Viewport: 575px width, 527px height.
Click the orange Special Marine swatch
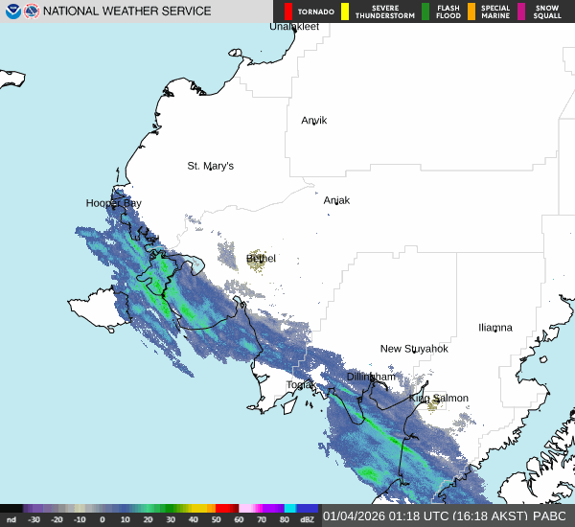coord(471,11)
